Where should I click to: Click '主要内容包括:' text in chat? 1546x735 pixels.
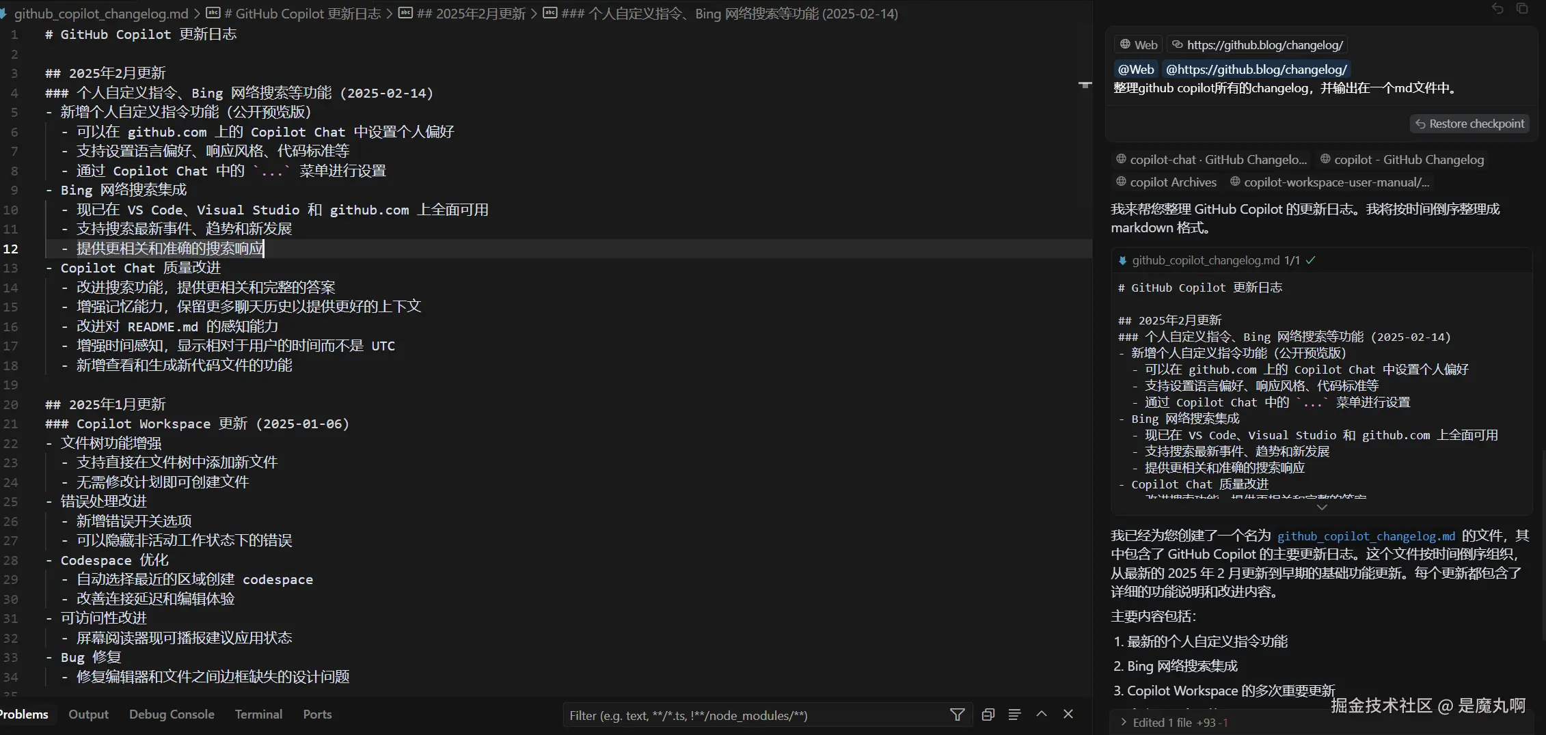[x=1153, y=616]
